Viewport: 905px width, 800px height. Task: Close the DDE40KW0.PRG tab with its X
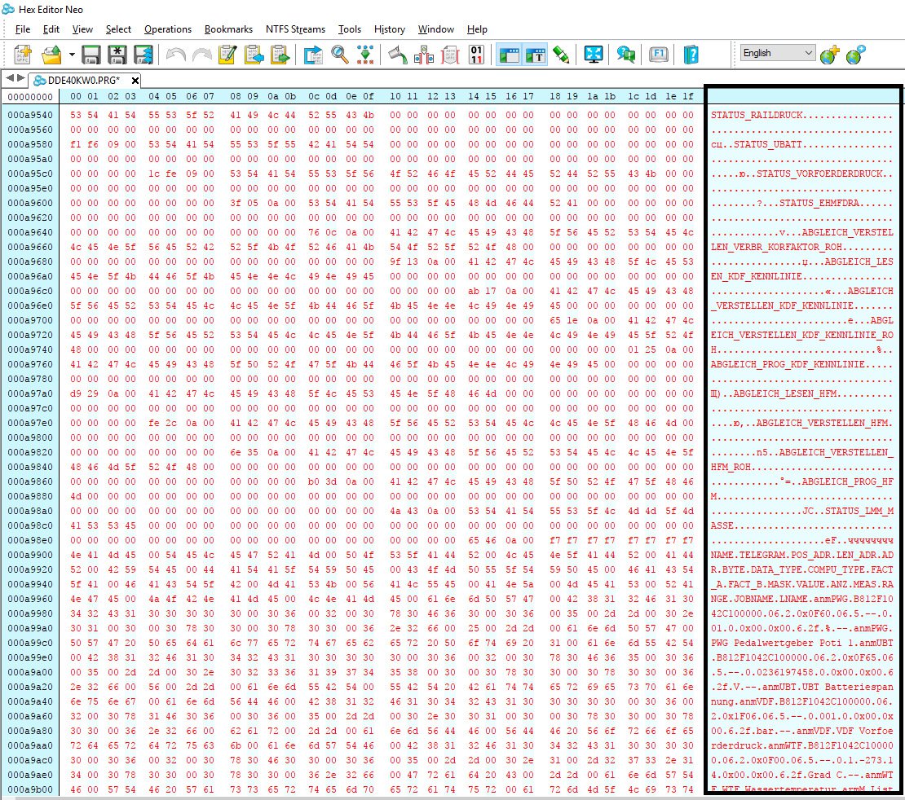pos(135,80)
